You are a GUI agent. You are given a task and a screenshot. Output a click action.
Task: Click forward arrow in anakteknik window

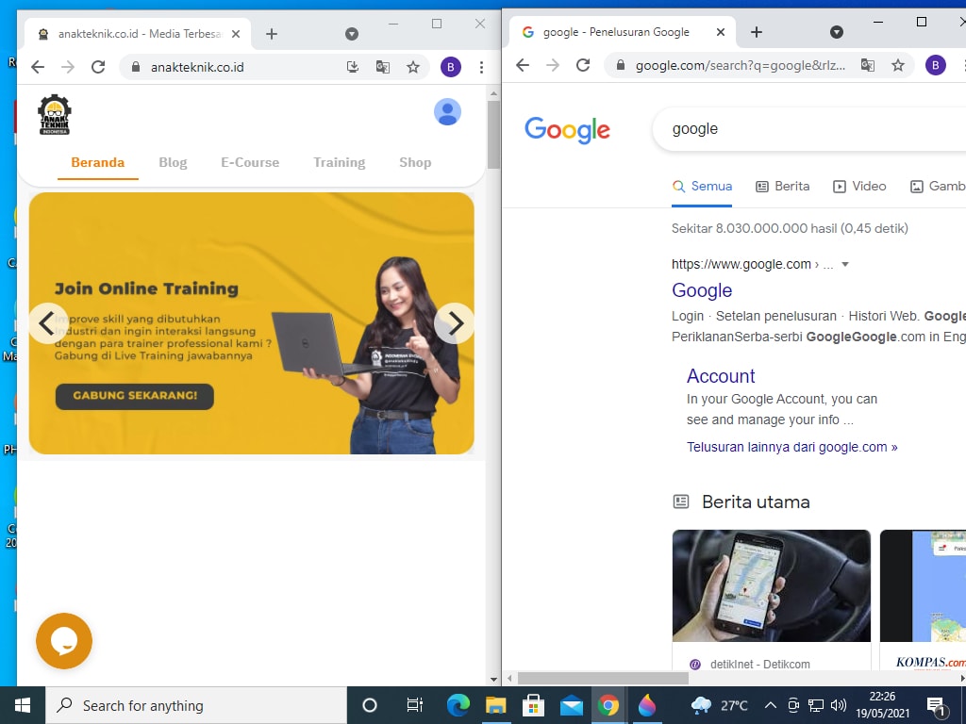pos(68,67)
